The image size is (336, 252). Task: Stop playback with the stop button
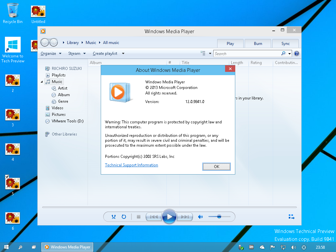139,217
